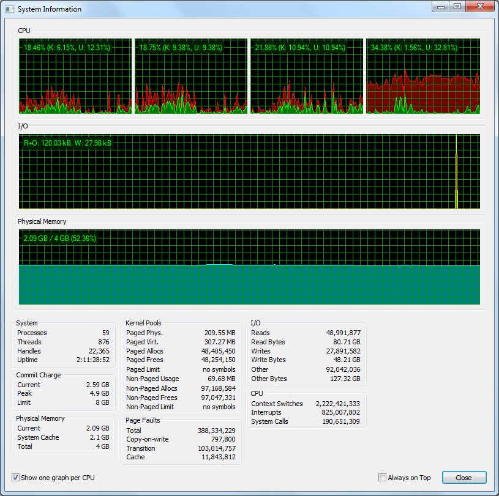The height and width of the screenshot is (496, 499).
Task: Click Writes value 27,891,582
Action: point(343,351)
